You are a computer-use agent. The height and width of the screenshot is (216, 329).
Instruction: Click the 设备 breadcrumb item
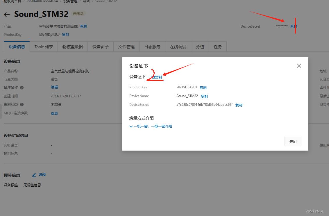[86, 1]
